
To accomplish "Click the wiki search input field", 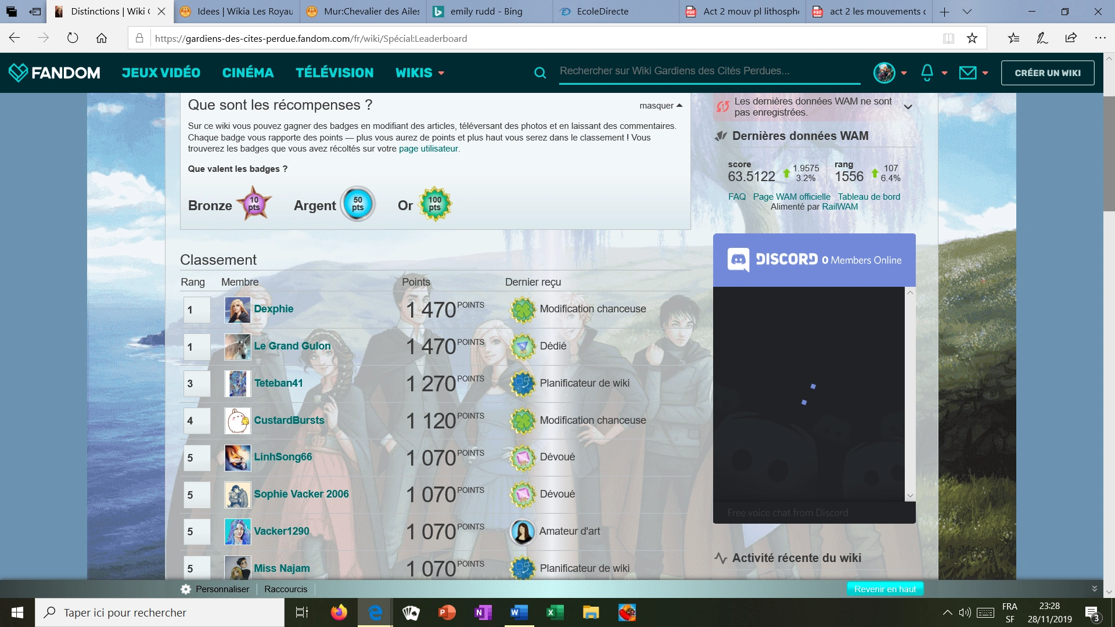I will coord(708,71).
